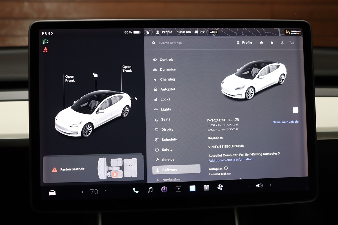Open Bluetooth settings from settings header
This screenshot has height=225, width=338.
coord(282,43)
